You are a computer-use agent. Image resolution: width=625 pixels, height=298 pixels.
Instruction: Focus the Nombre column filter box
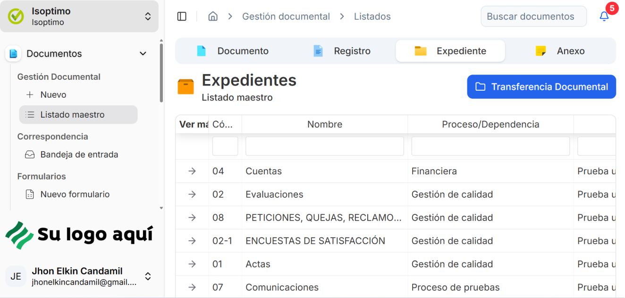[324, 146]
